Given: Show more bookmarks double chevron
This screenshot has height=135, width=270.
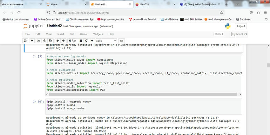Looking at the screenshot, I should point(266,19).
